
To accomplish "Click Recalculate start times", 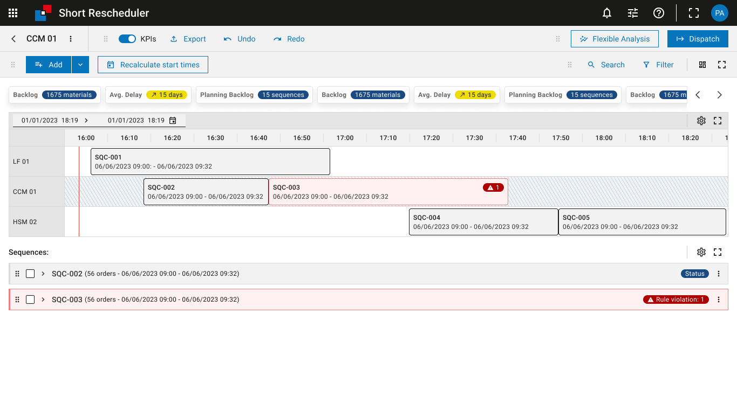I will pos(153,65).
